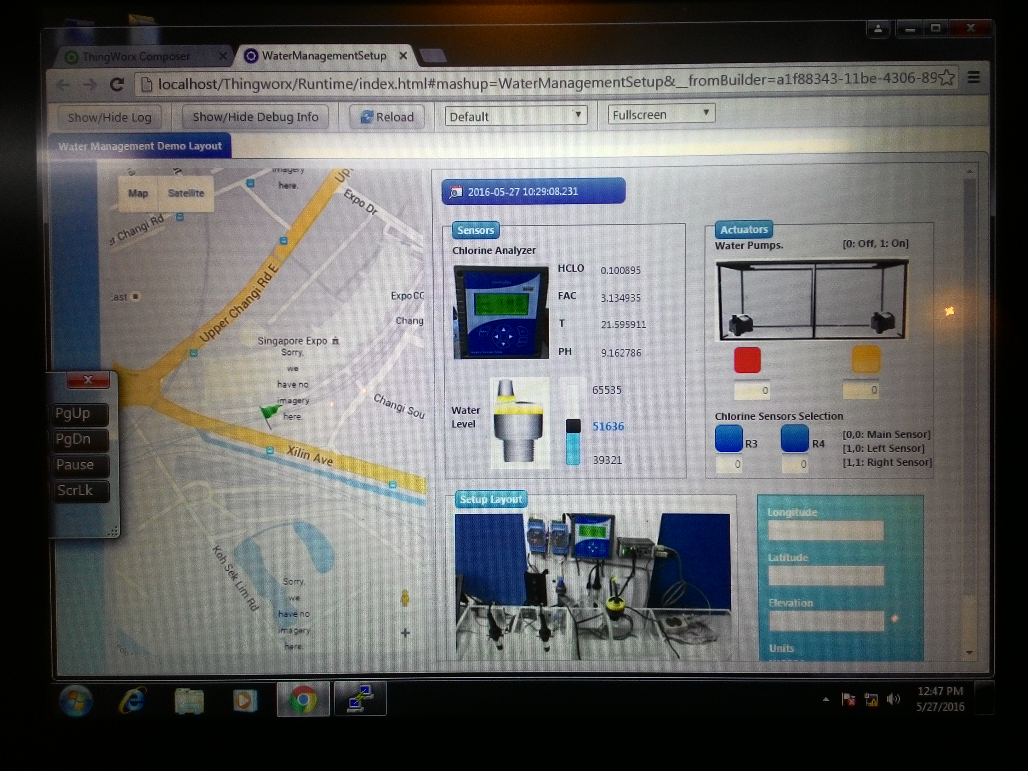Open the Default dropdown
Screen dimensions: 1028x771
click(x=516, y=116)
